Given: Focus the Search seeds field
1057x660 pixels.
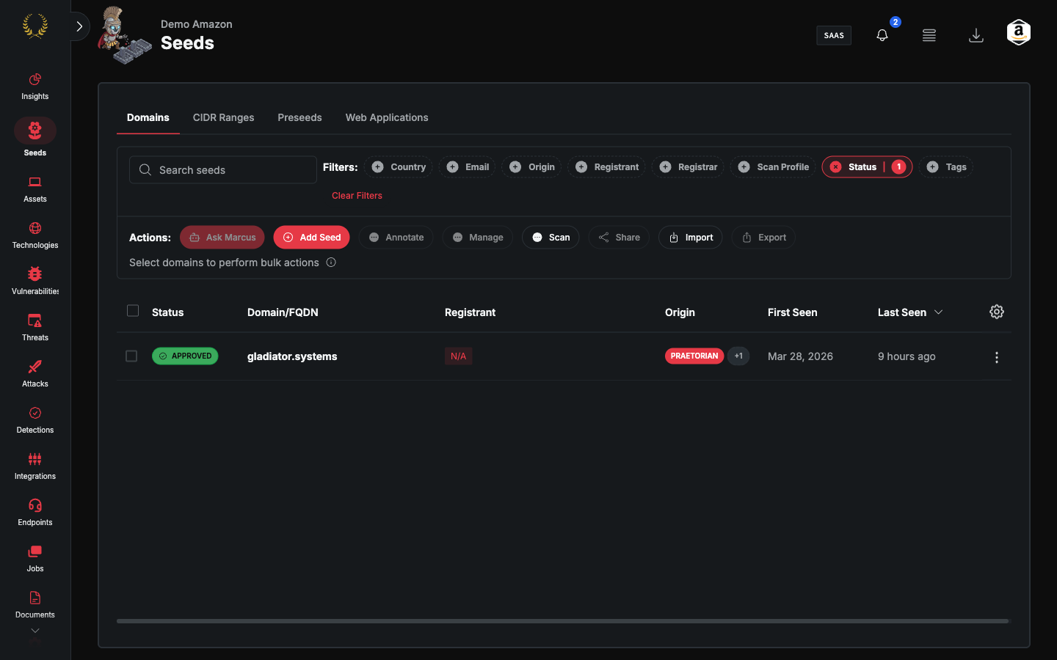Looking at the screenshot, I should [223, 170].
